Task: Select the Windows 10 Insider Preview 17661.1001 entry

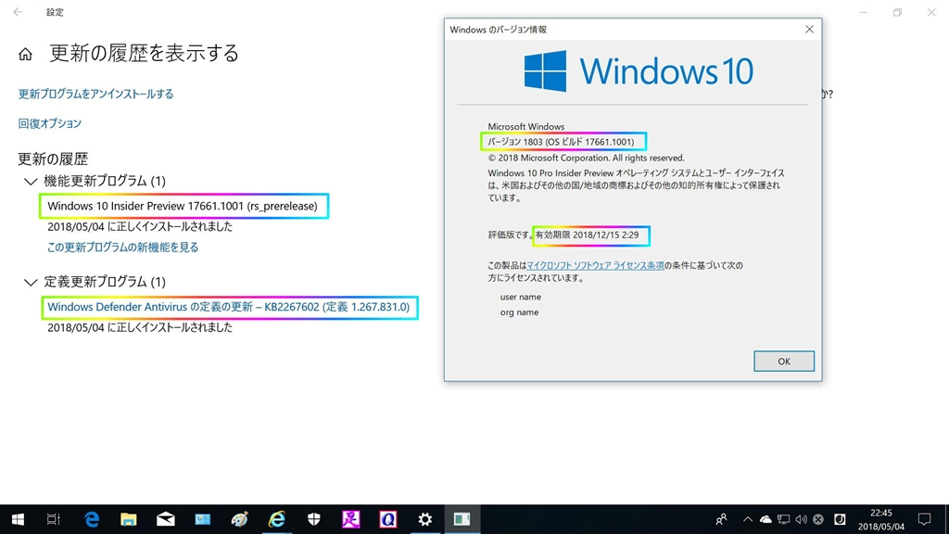Action: click(183, 206)
